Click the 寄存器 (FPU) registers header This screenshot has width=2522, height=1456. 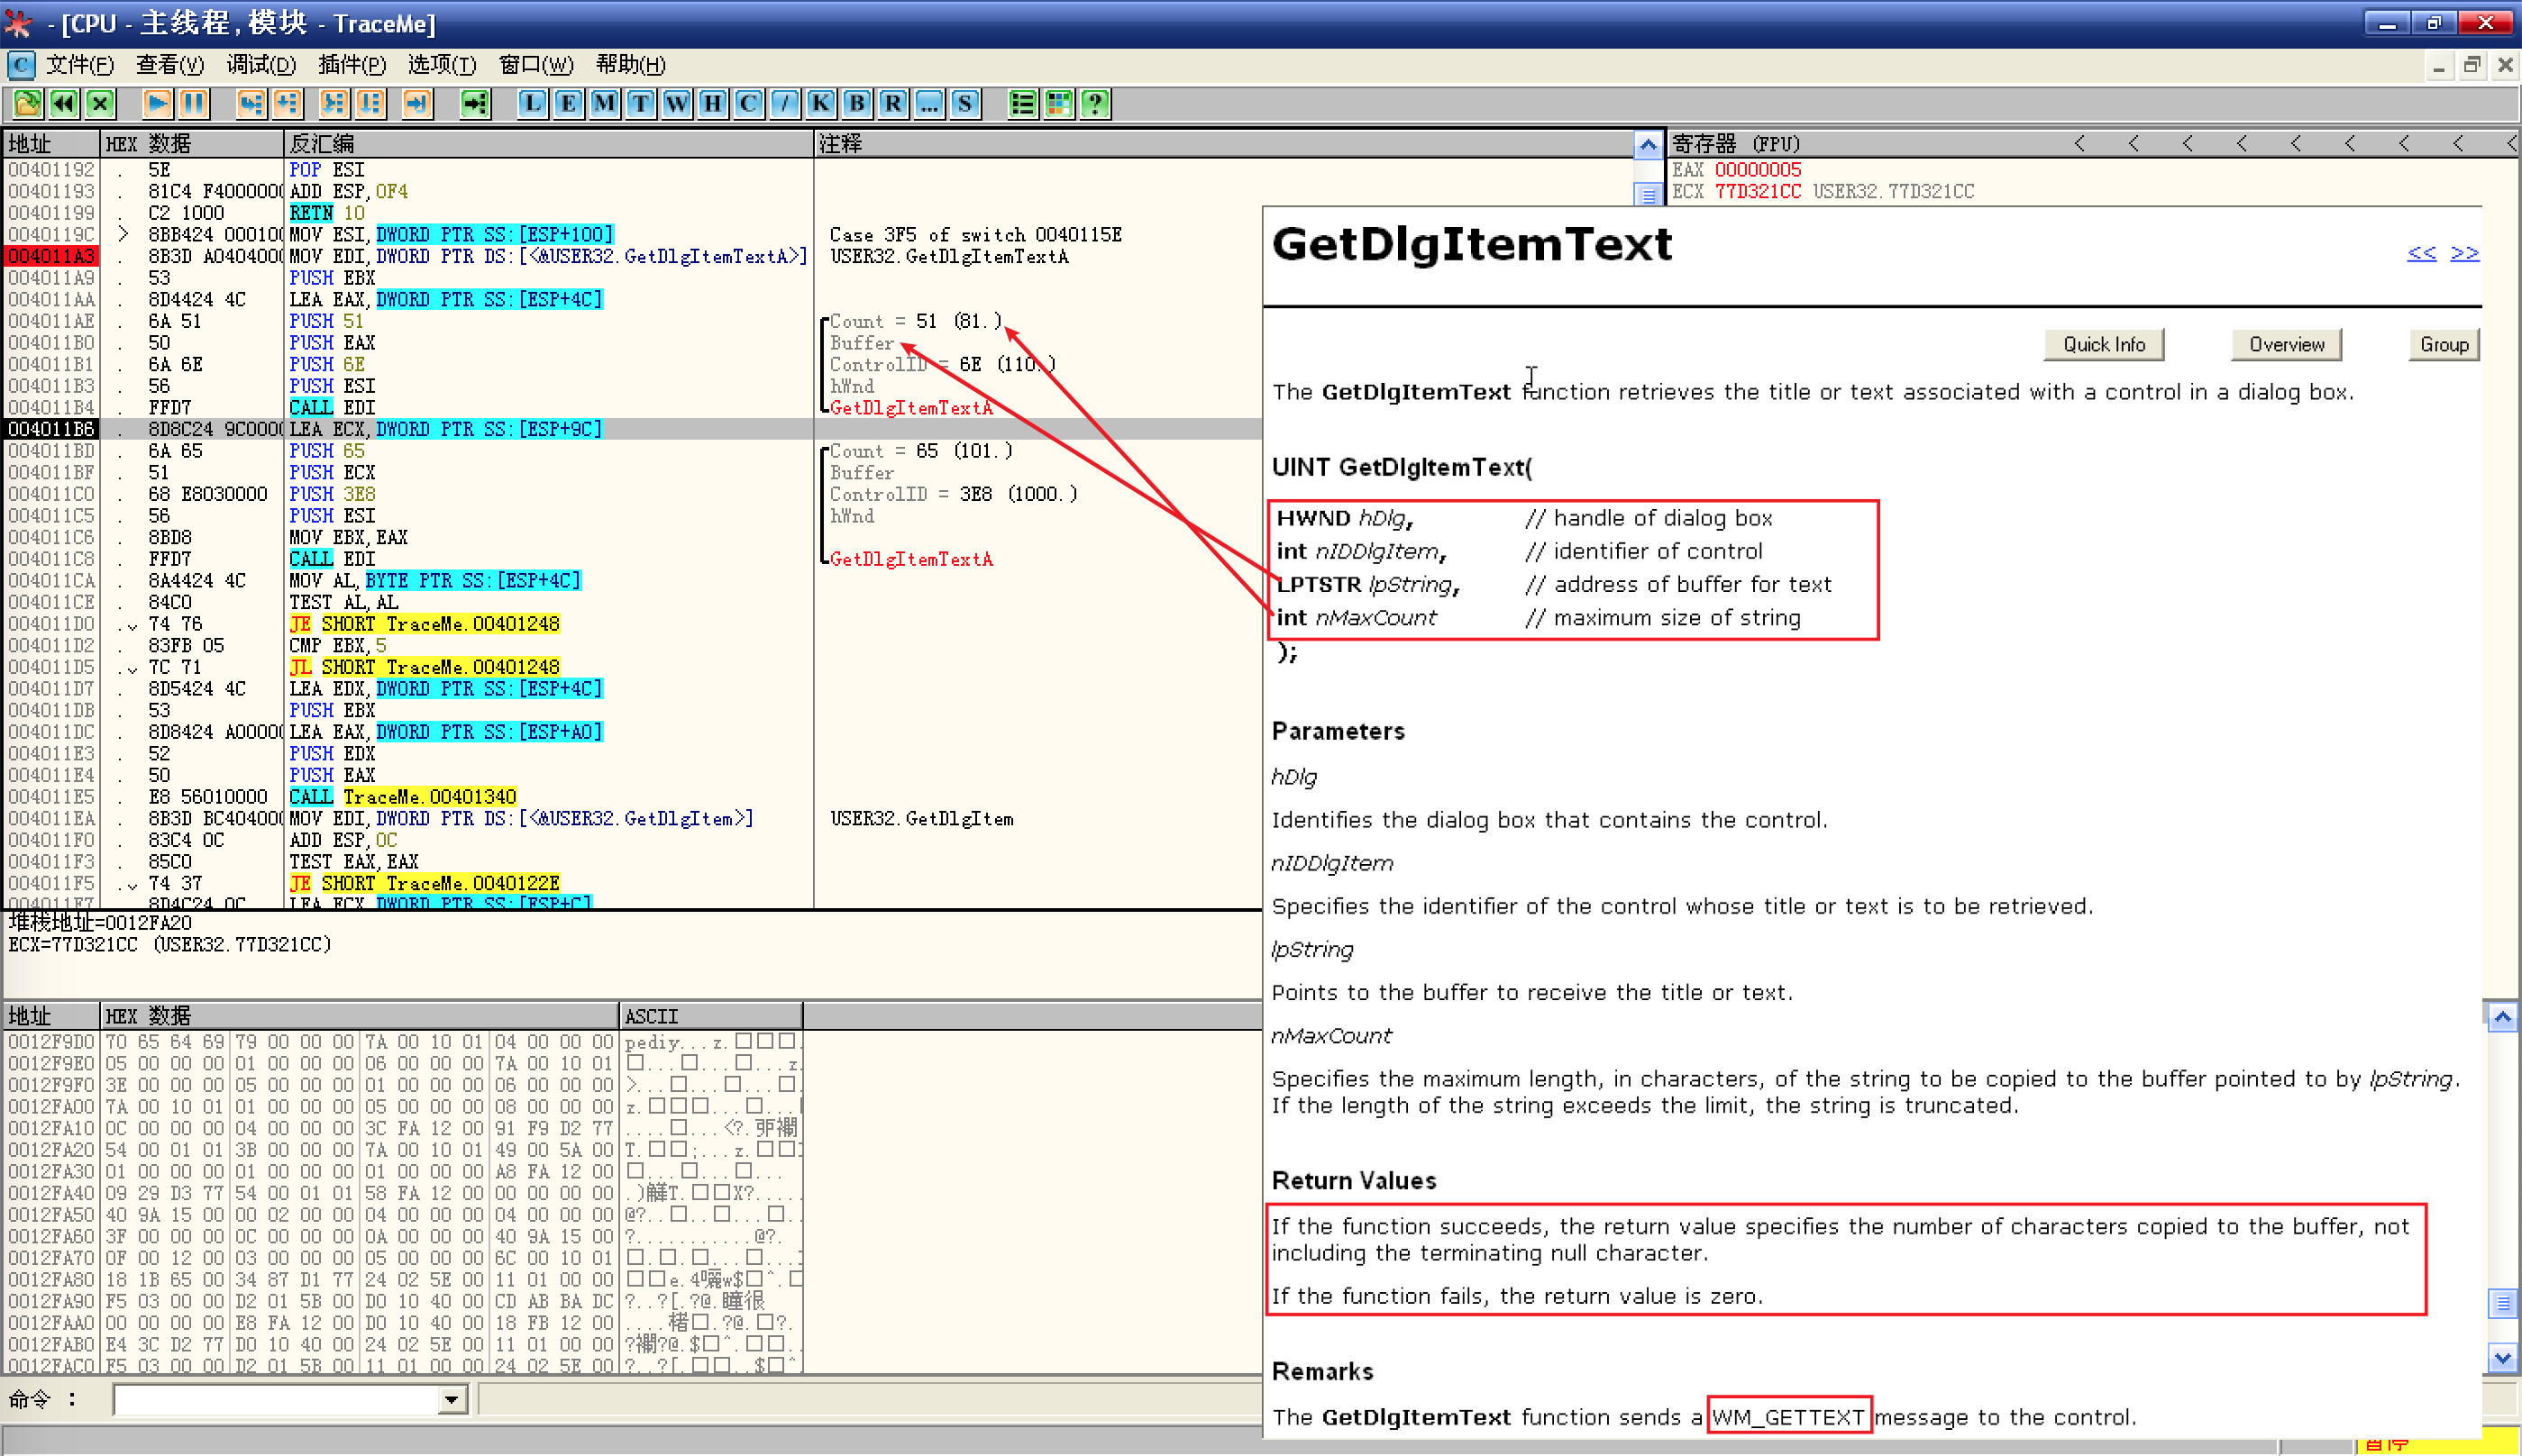[x=1736, y=144]
